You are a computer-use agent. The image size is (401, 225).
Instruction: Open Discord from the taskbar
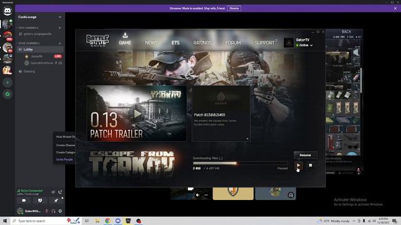(x=118, y=221)
